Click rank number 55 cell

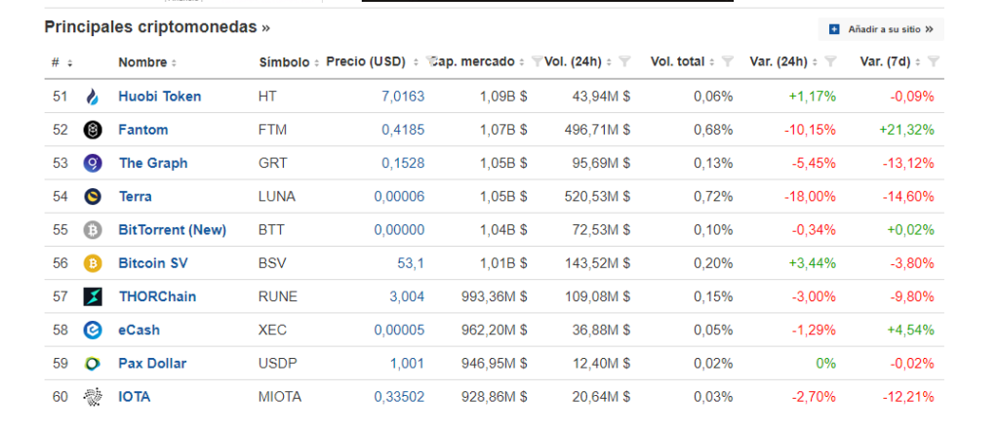click(x=60, y=230)
